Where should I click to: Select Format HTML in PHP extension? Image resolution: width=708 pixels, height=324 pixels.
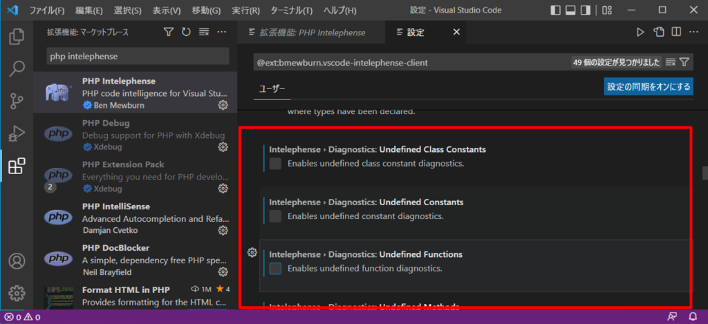tap(135, 295)
